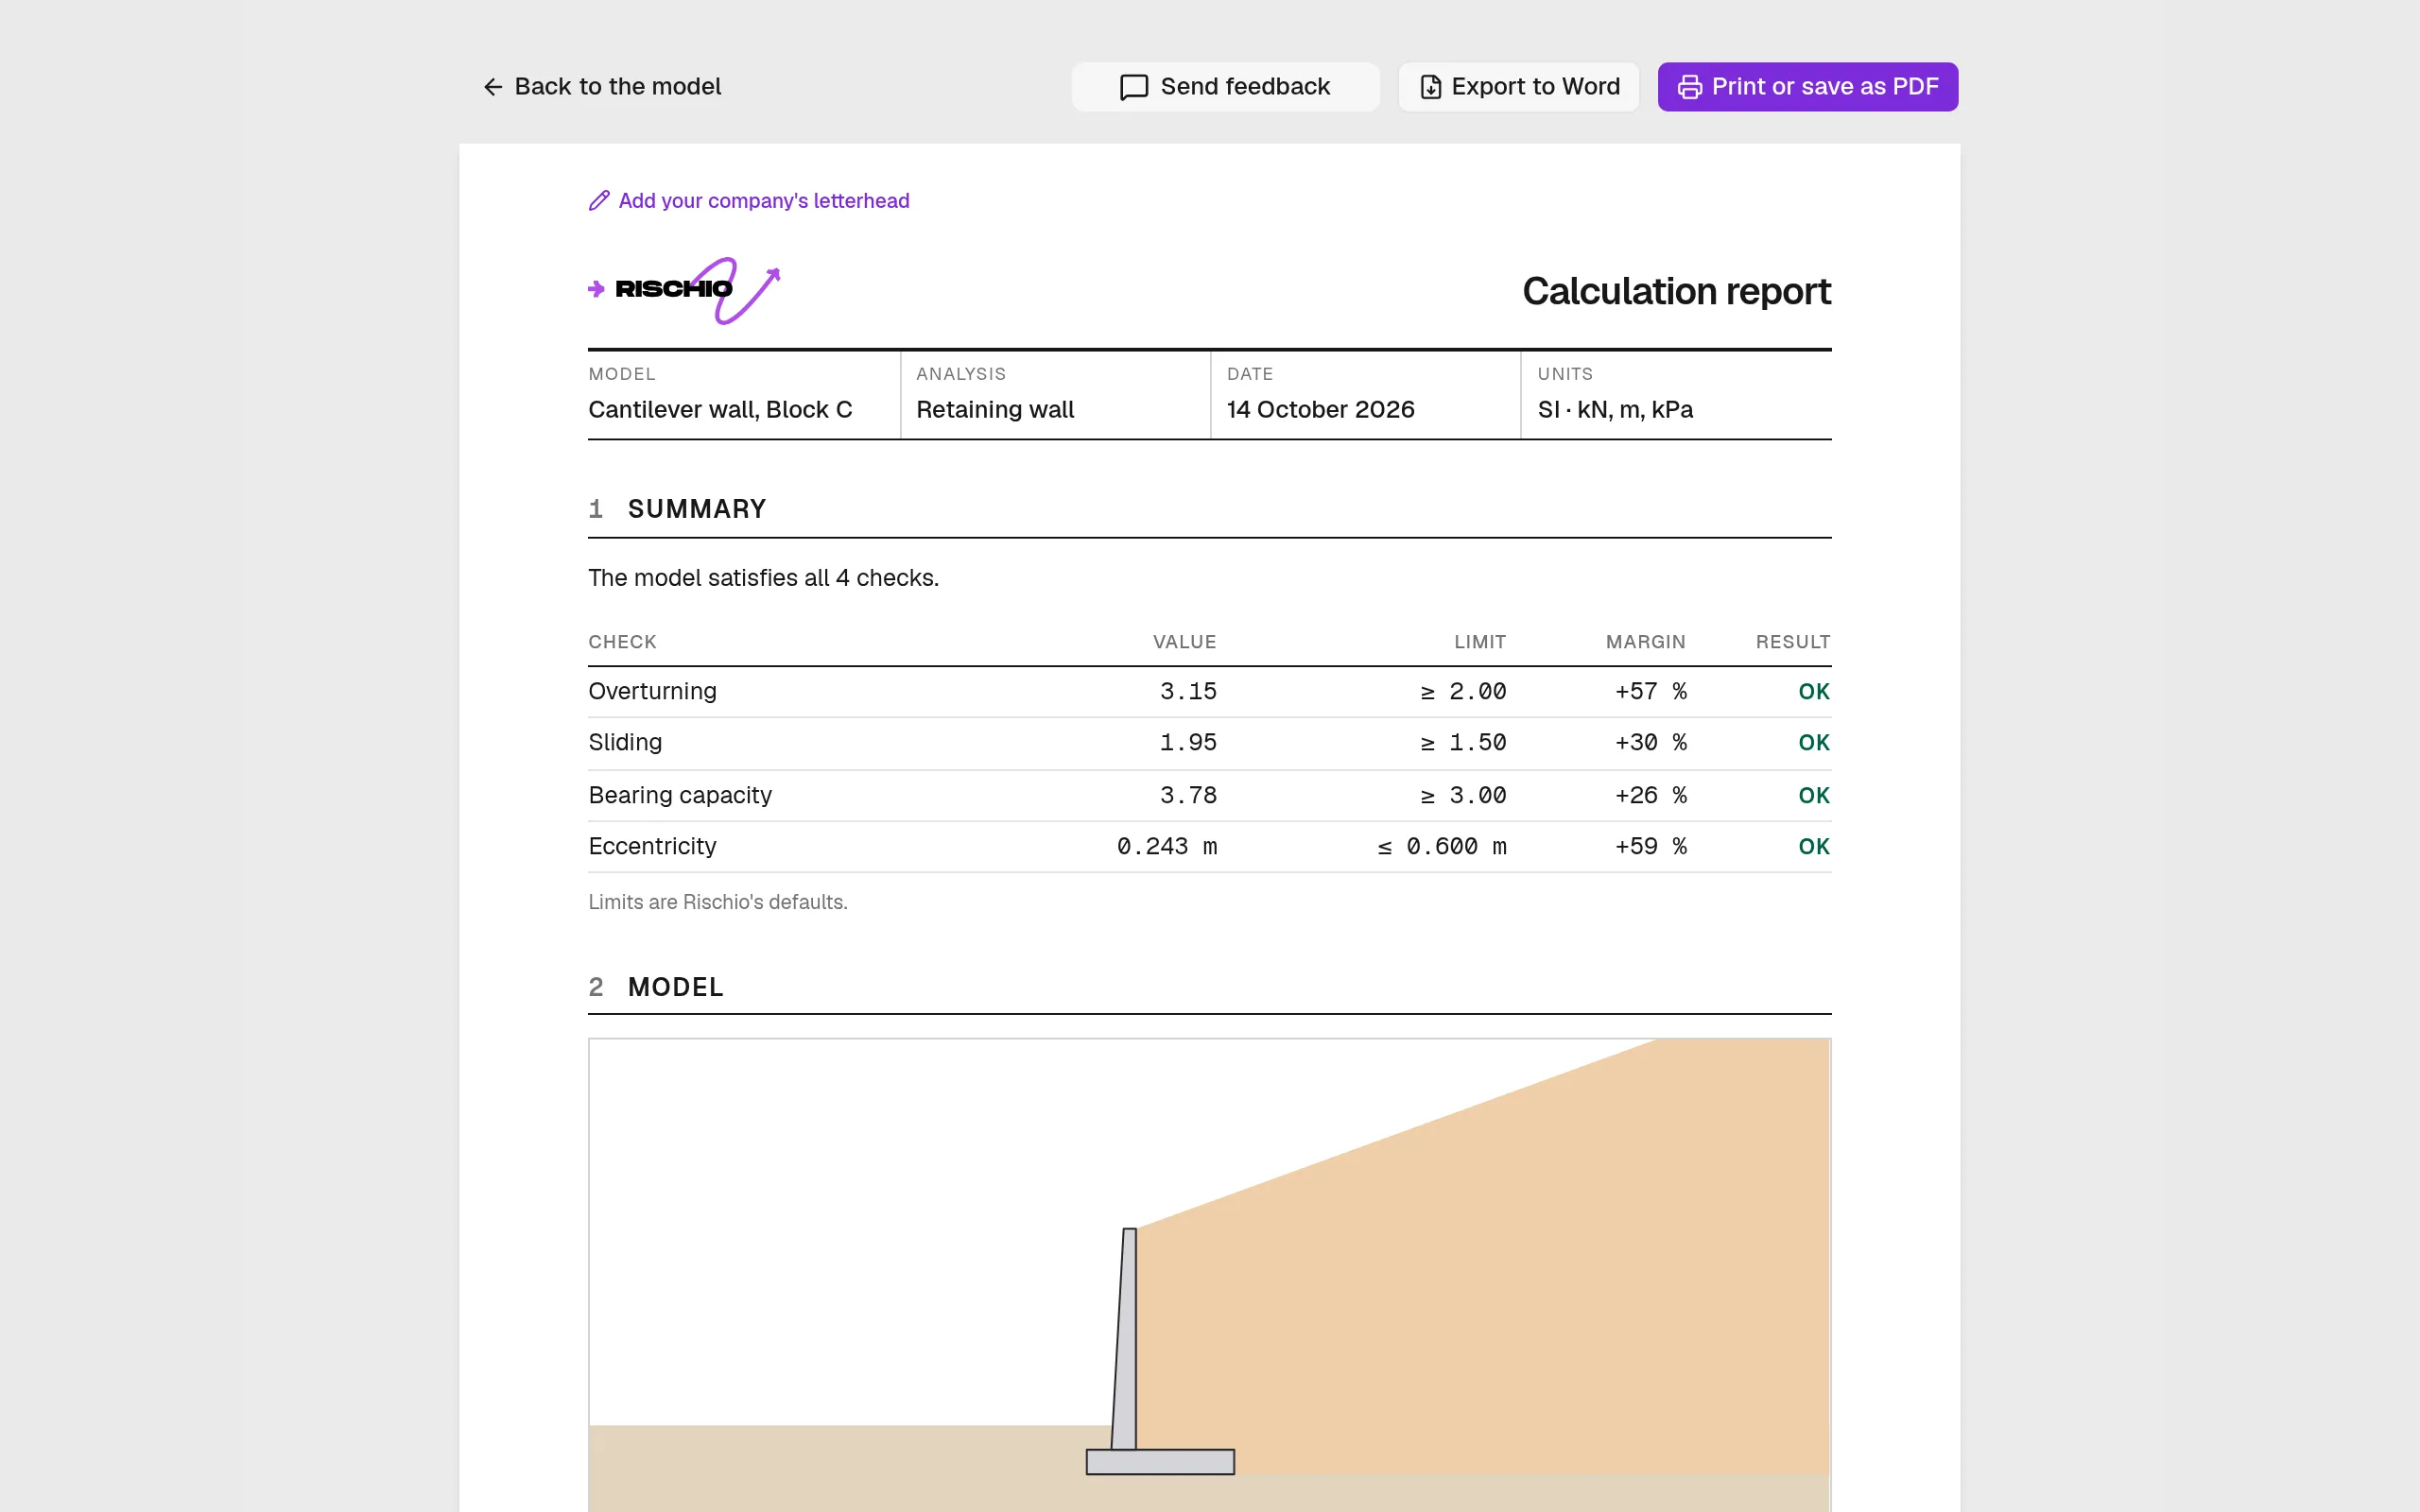Click the date '14 October 2026'
Image resolution: width=2420 pixels, height=1512 pixels.
(1320, 410)
